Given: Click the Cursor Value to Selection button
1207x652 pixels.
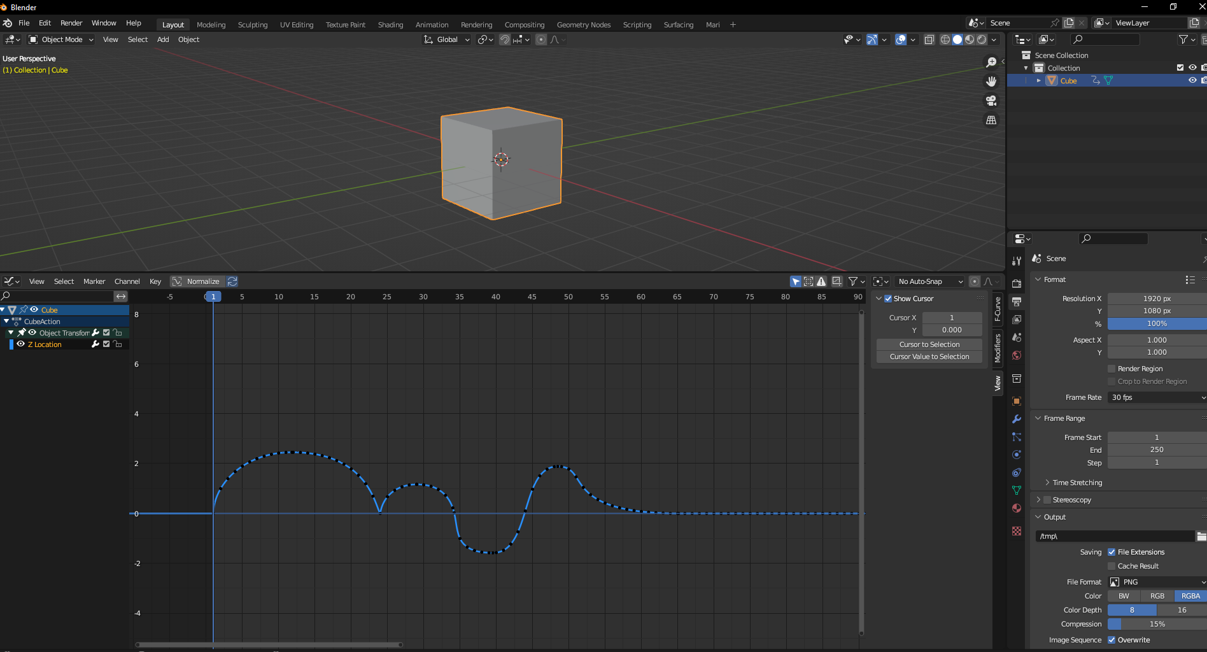Looking at the screenshot, I should point(929,357).
